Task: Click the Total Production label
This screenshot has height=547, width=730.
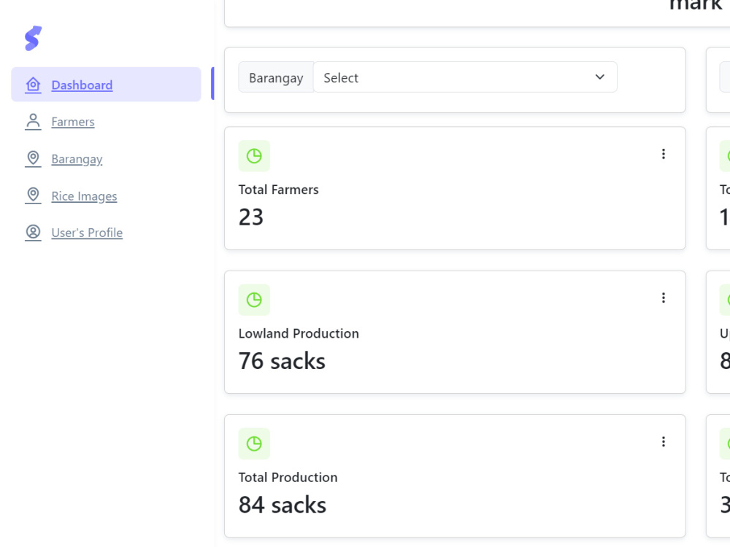Action: tap(288, 477)
